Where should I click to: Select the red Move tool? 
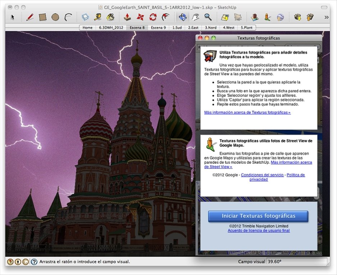[x=140, y=17]
